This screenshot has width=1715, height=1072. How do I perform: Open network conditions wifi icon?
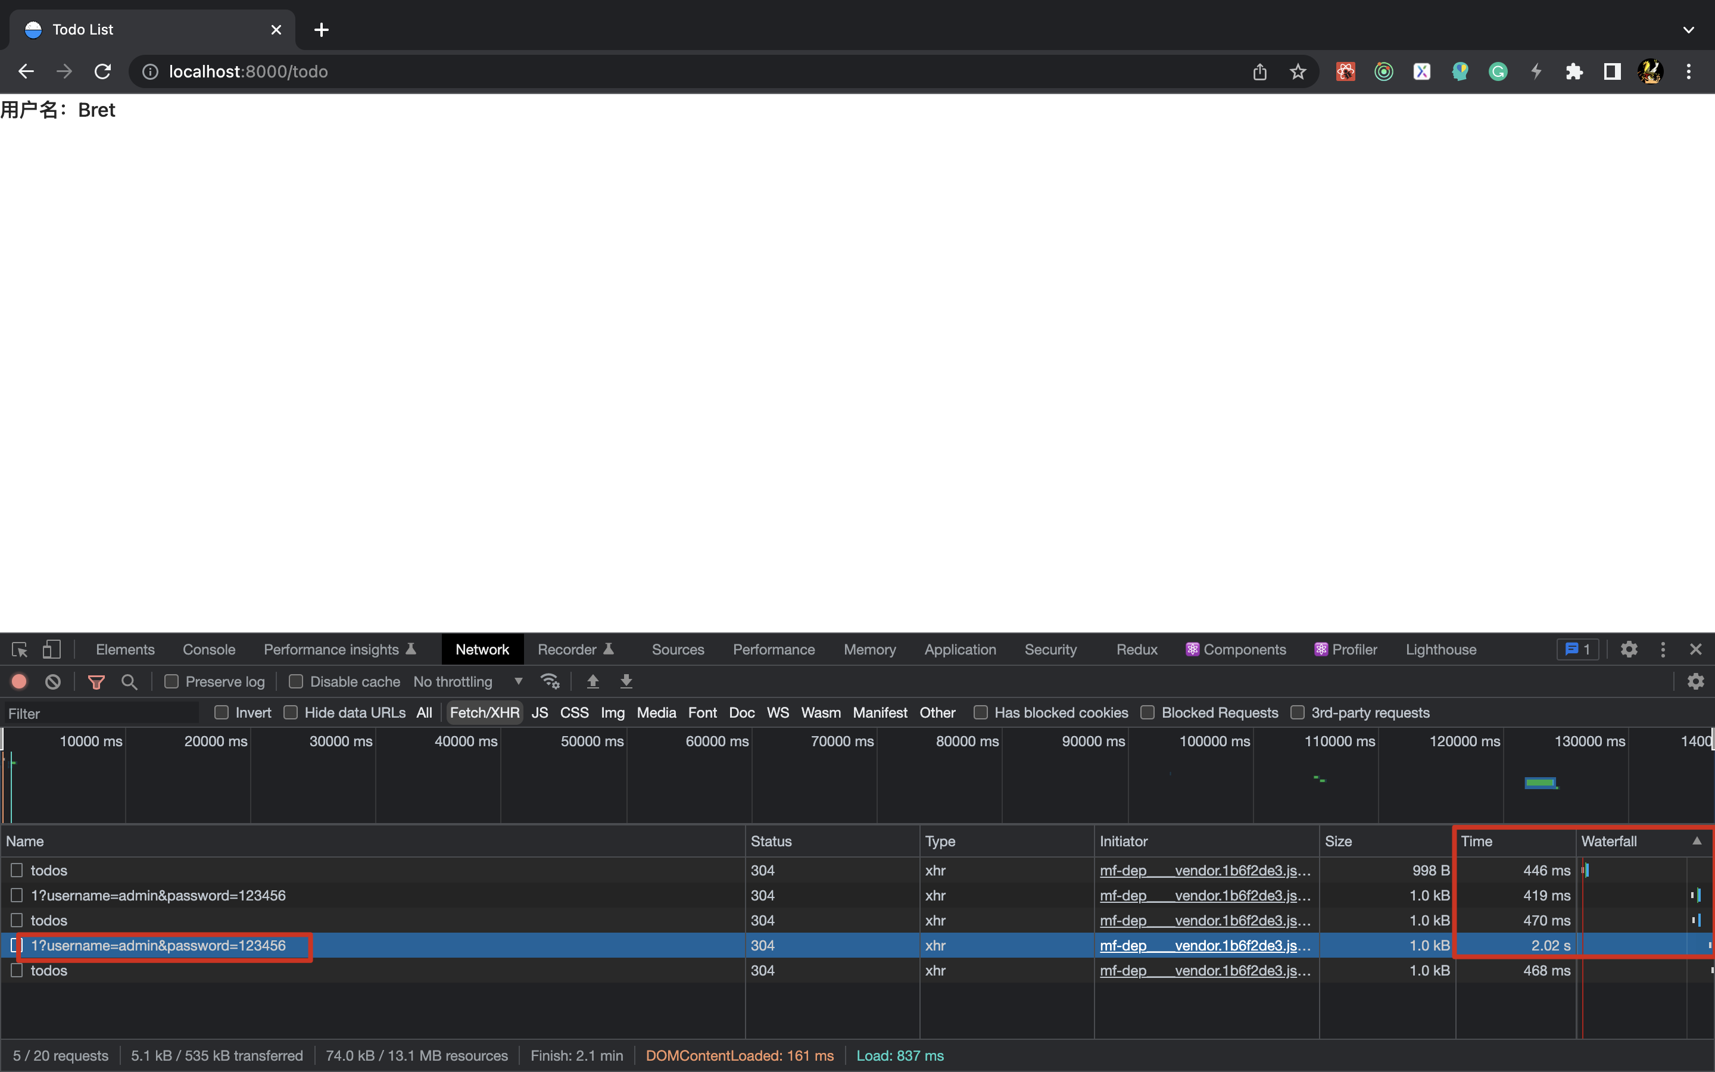coord(550,681)
